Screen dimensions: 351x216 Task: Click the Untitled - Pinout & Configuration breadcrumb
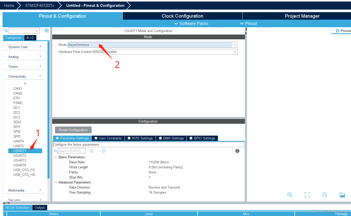pyautogui.click(x=95, y=5)
